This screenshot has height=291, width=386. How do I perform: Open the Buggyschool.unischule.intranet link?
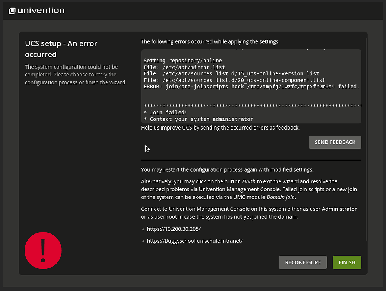click(x=195, y=241)
